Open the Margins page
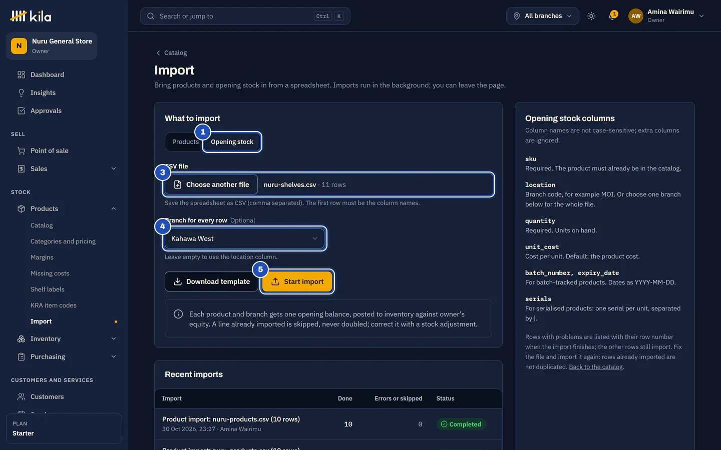 42,257
